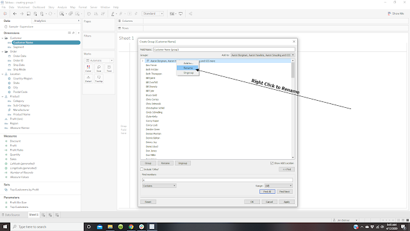The height and width of the screenshot is (231, 410).
Task: Switch to the Analytics pane tab
Action: (40, 21)
